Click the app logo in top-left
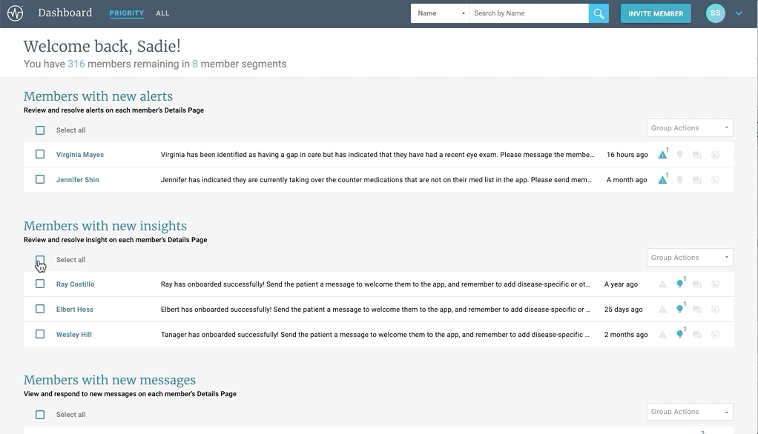 15,13
